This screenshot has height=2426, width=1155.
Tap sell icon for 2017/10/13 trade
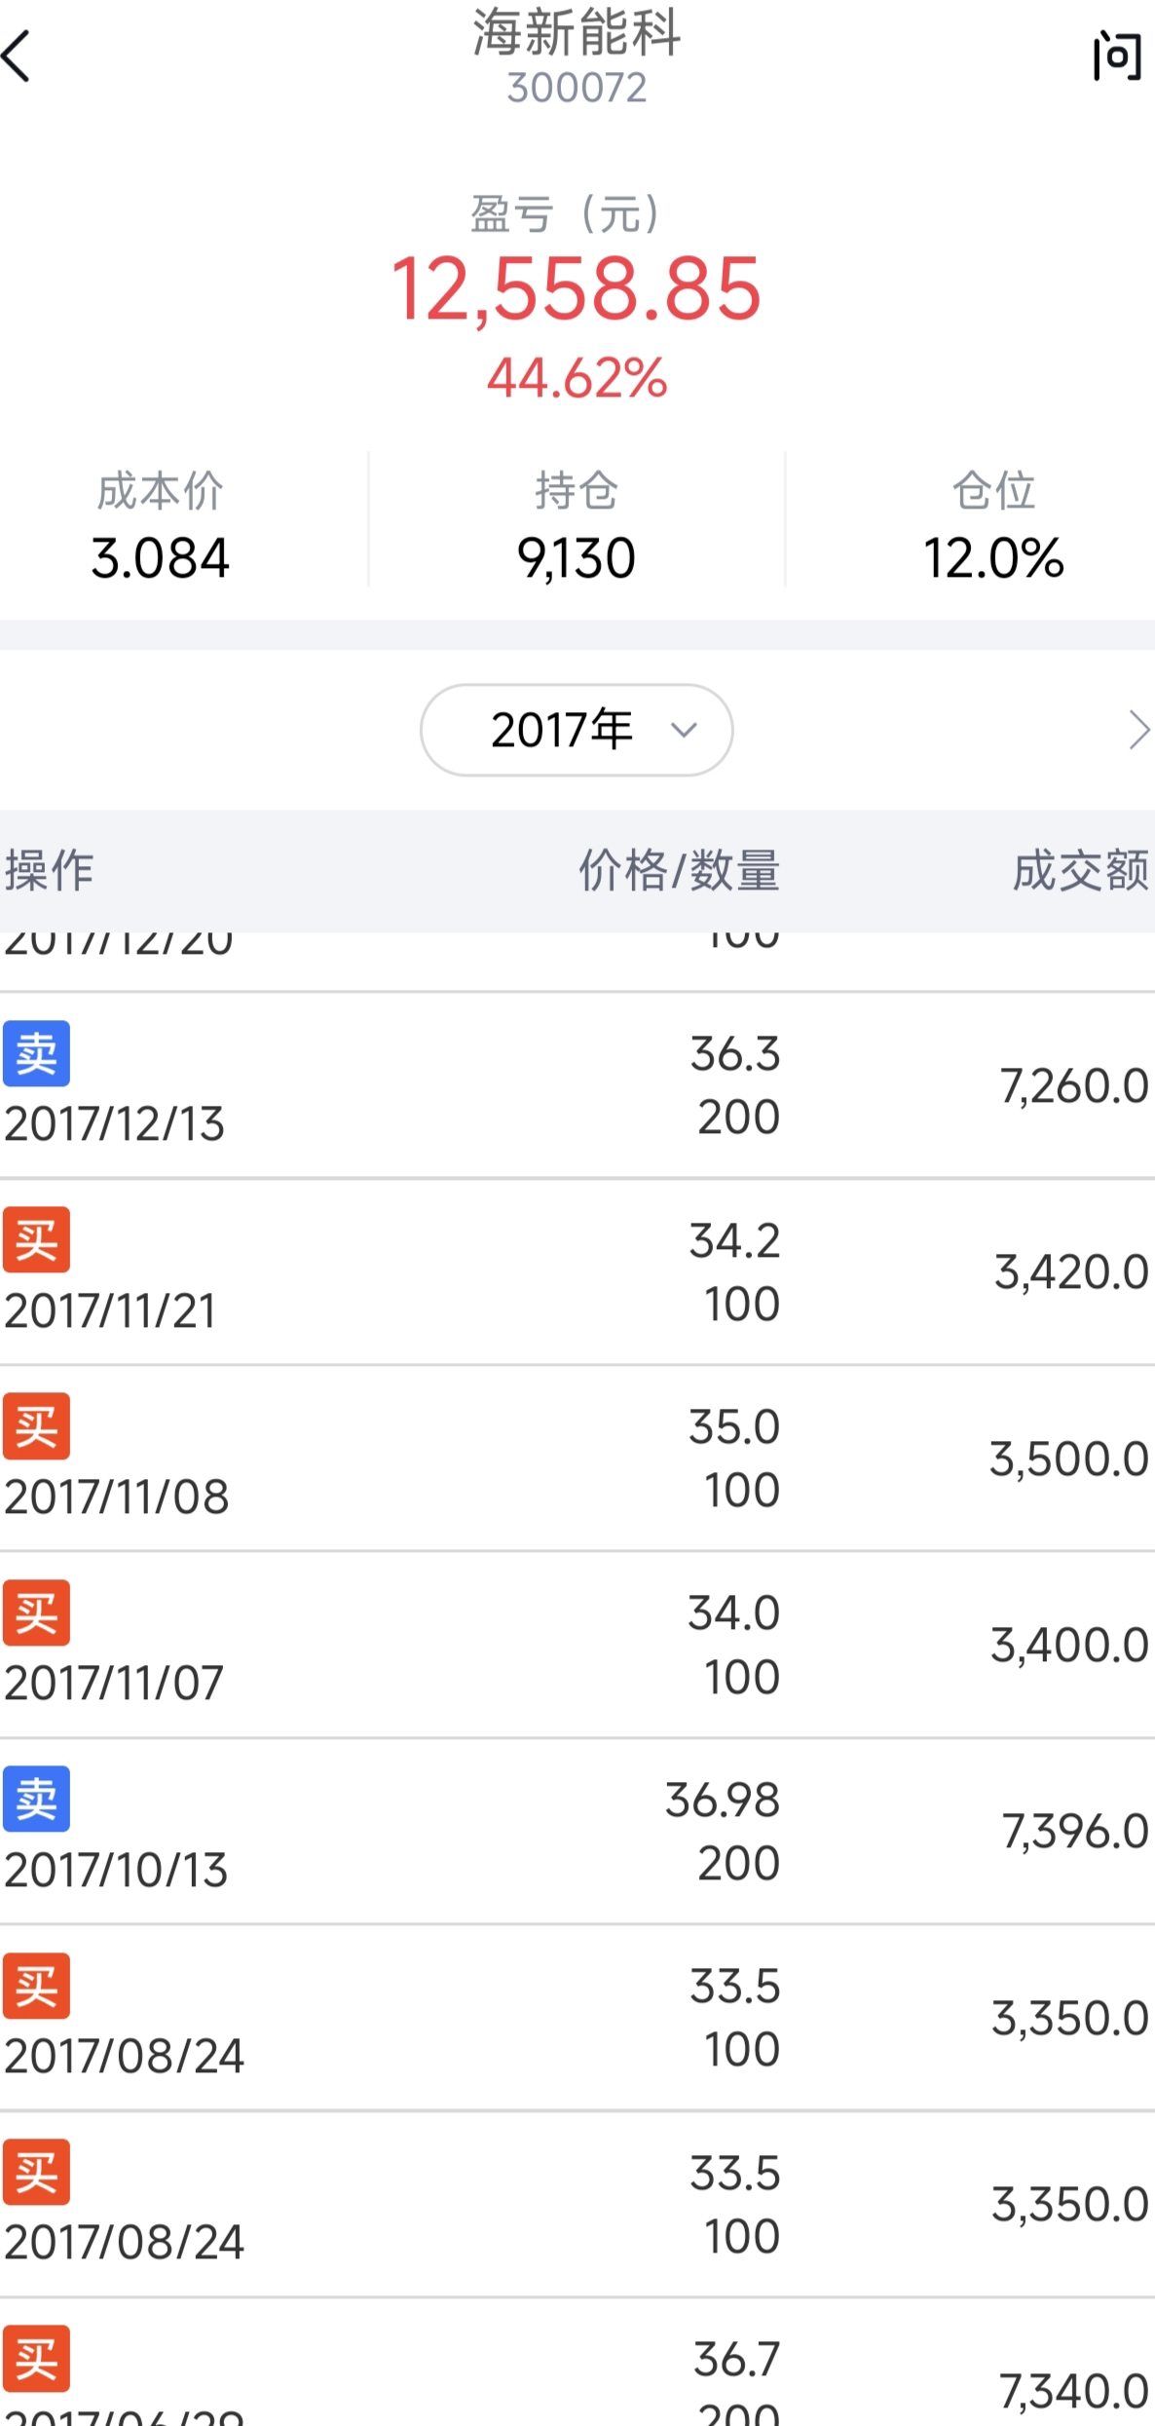(37, 1799)
